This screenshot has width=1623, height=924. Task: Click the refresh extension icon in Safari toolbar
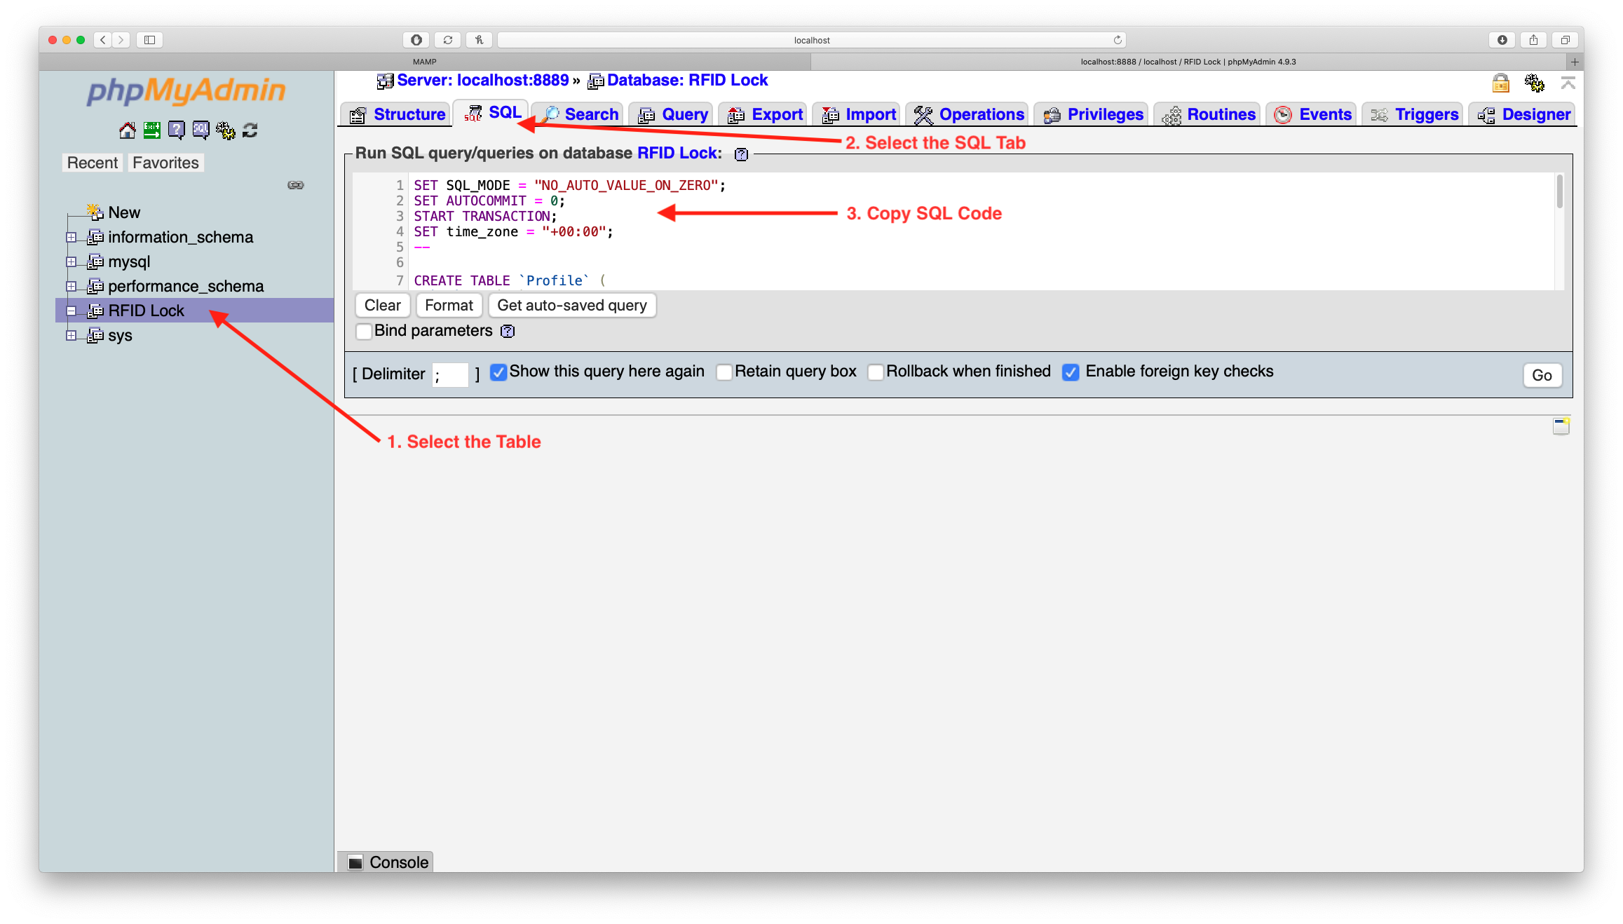(447, 40)
